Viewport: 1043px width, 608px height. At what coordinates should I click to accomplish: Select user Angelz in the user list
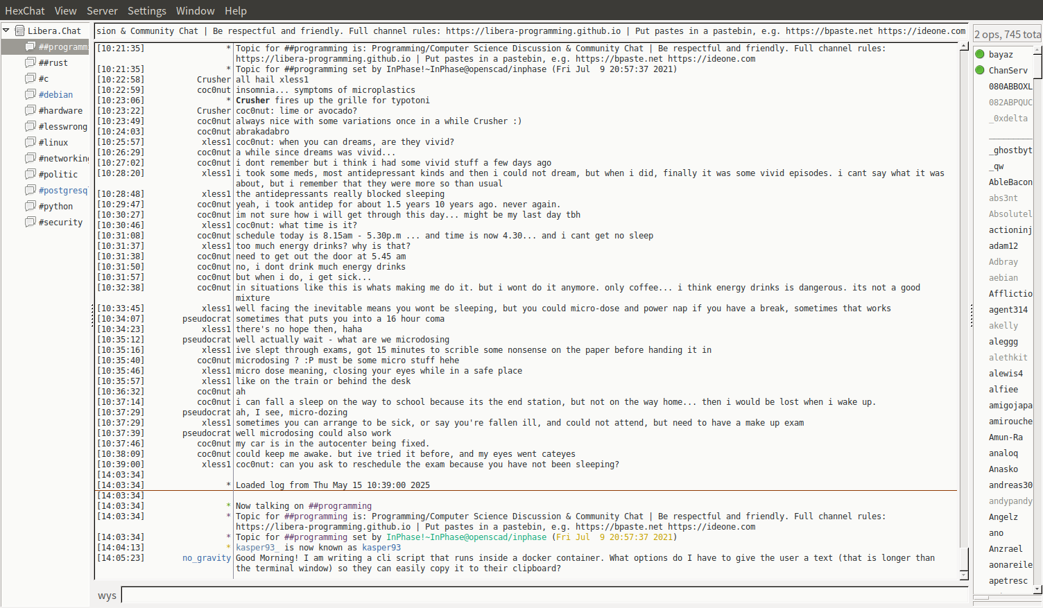pos(1003,516)
